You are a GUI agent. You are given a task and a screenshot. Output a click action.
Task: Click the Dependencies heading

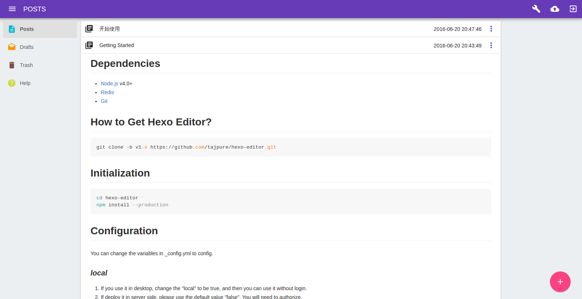pyautogui.click(x=125, y=64)
